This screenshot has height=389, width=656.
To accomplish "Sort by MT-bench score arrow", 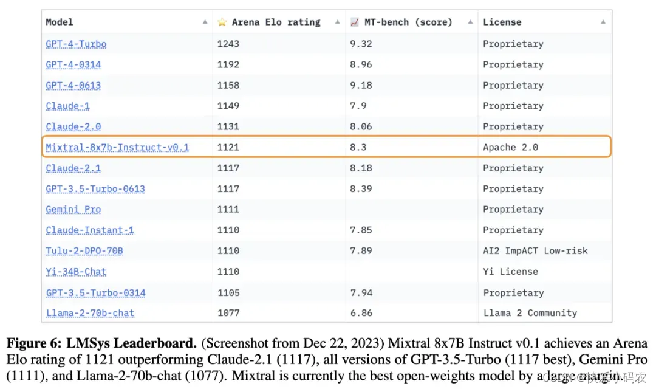I will [470, 22].
